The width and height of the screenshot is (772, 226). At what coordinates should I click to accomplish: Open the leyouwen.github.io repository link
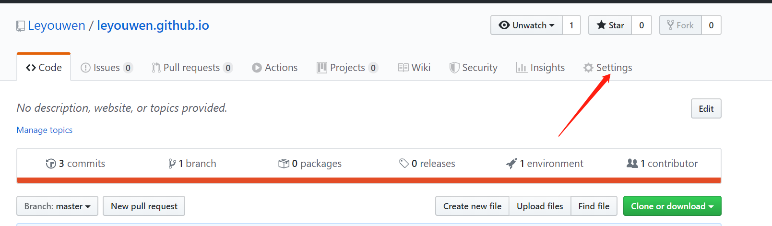point(153,25)
